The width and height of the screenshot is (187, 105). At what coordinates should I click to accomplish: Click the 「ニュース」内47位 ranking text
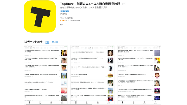pyautogui.click(x=66, y=18)
